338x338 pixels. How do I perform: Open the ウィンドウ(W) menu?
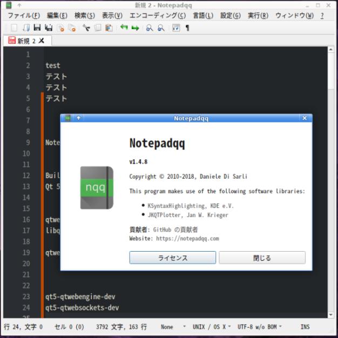coord(294,16)
